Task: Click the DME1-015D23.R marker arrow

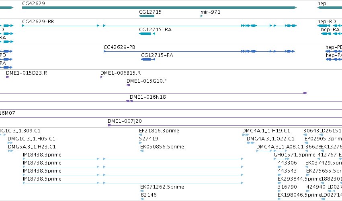Action: (8, 77)
